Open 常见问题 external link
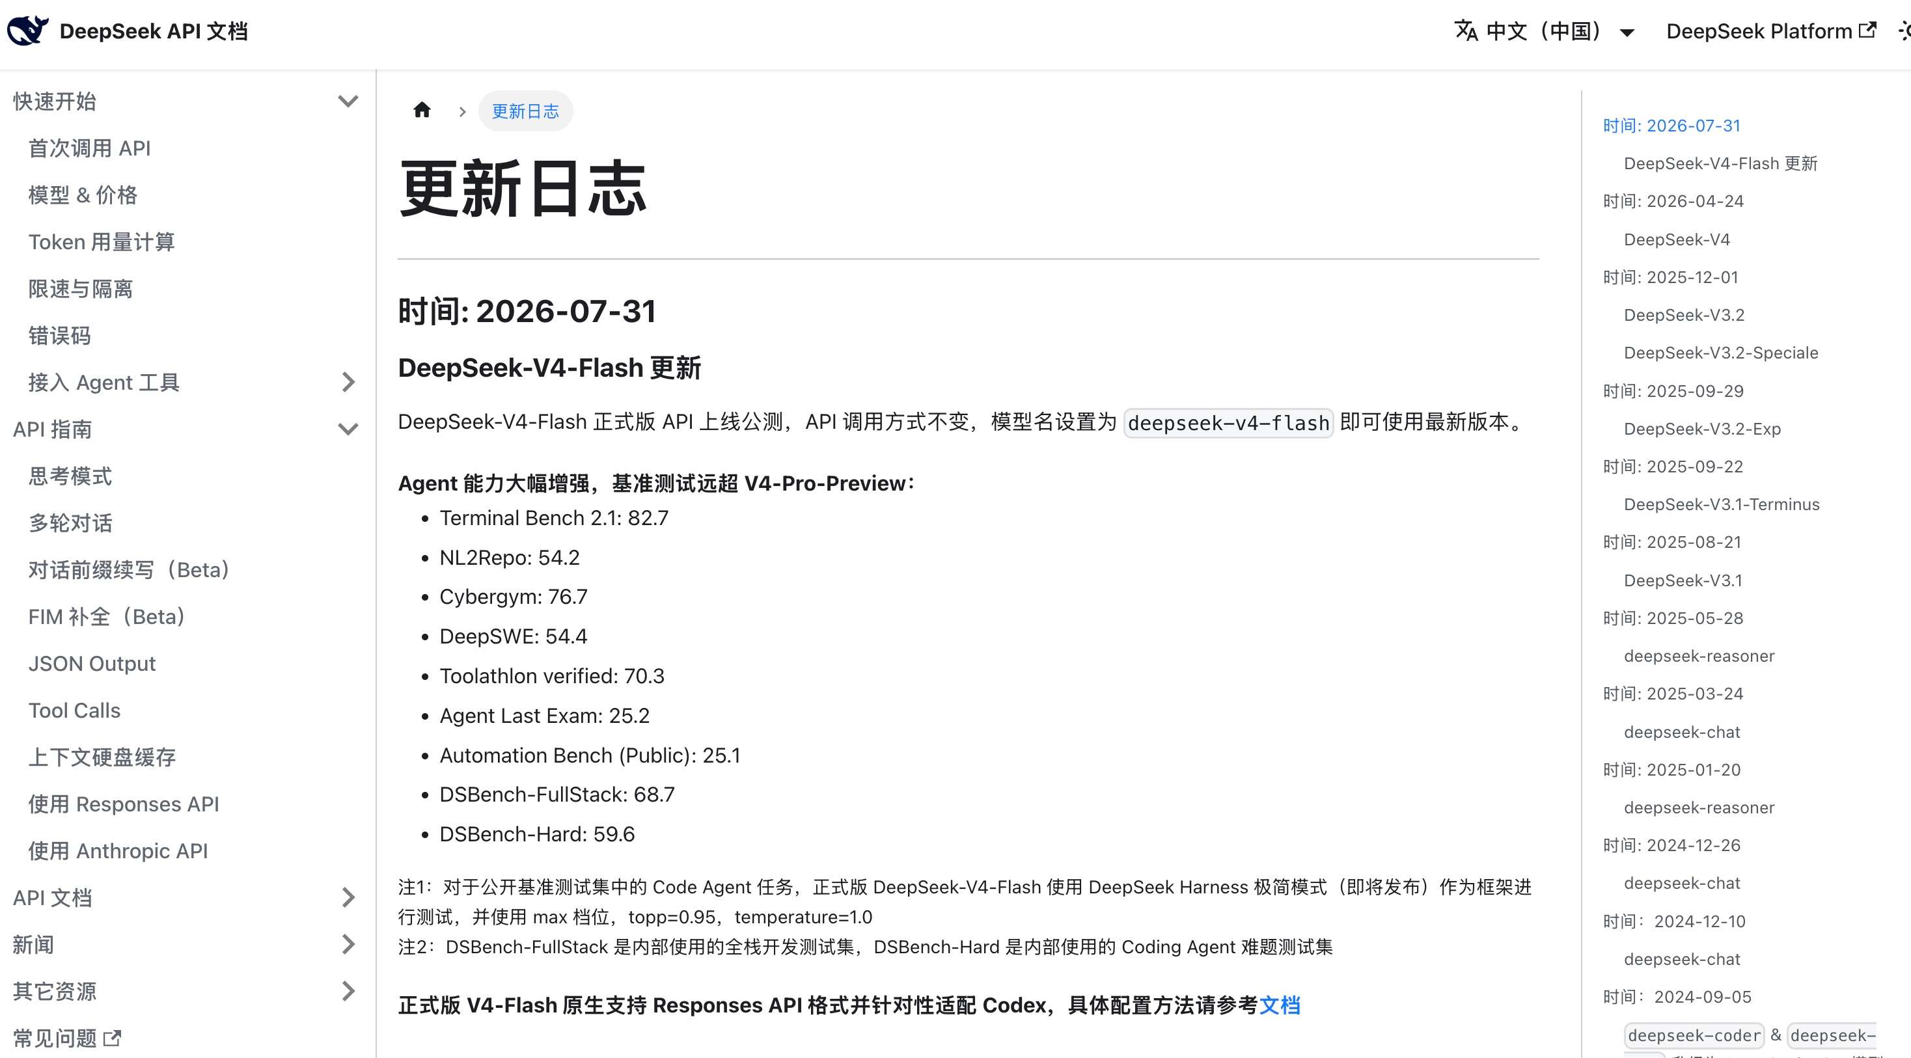The width and height of the screenshot is (1911, 1058). click(67, 1038)
